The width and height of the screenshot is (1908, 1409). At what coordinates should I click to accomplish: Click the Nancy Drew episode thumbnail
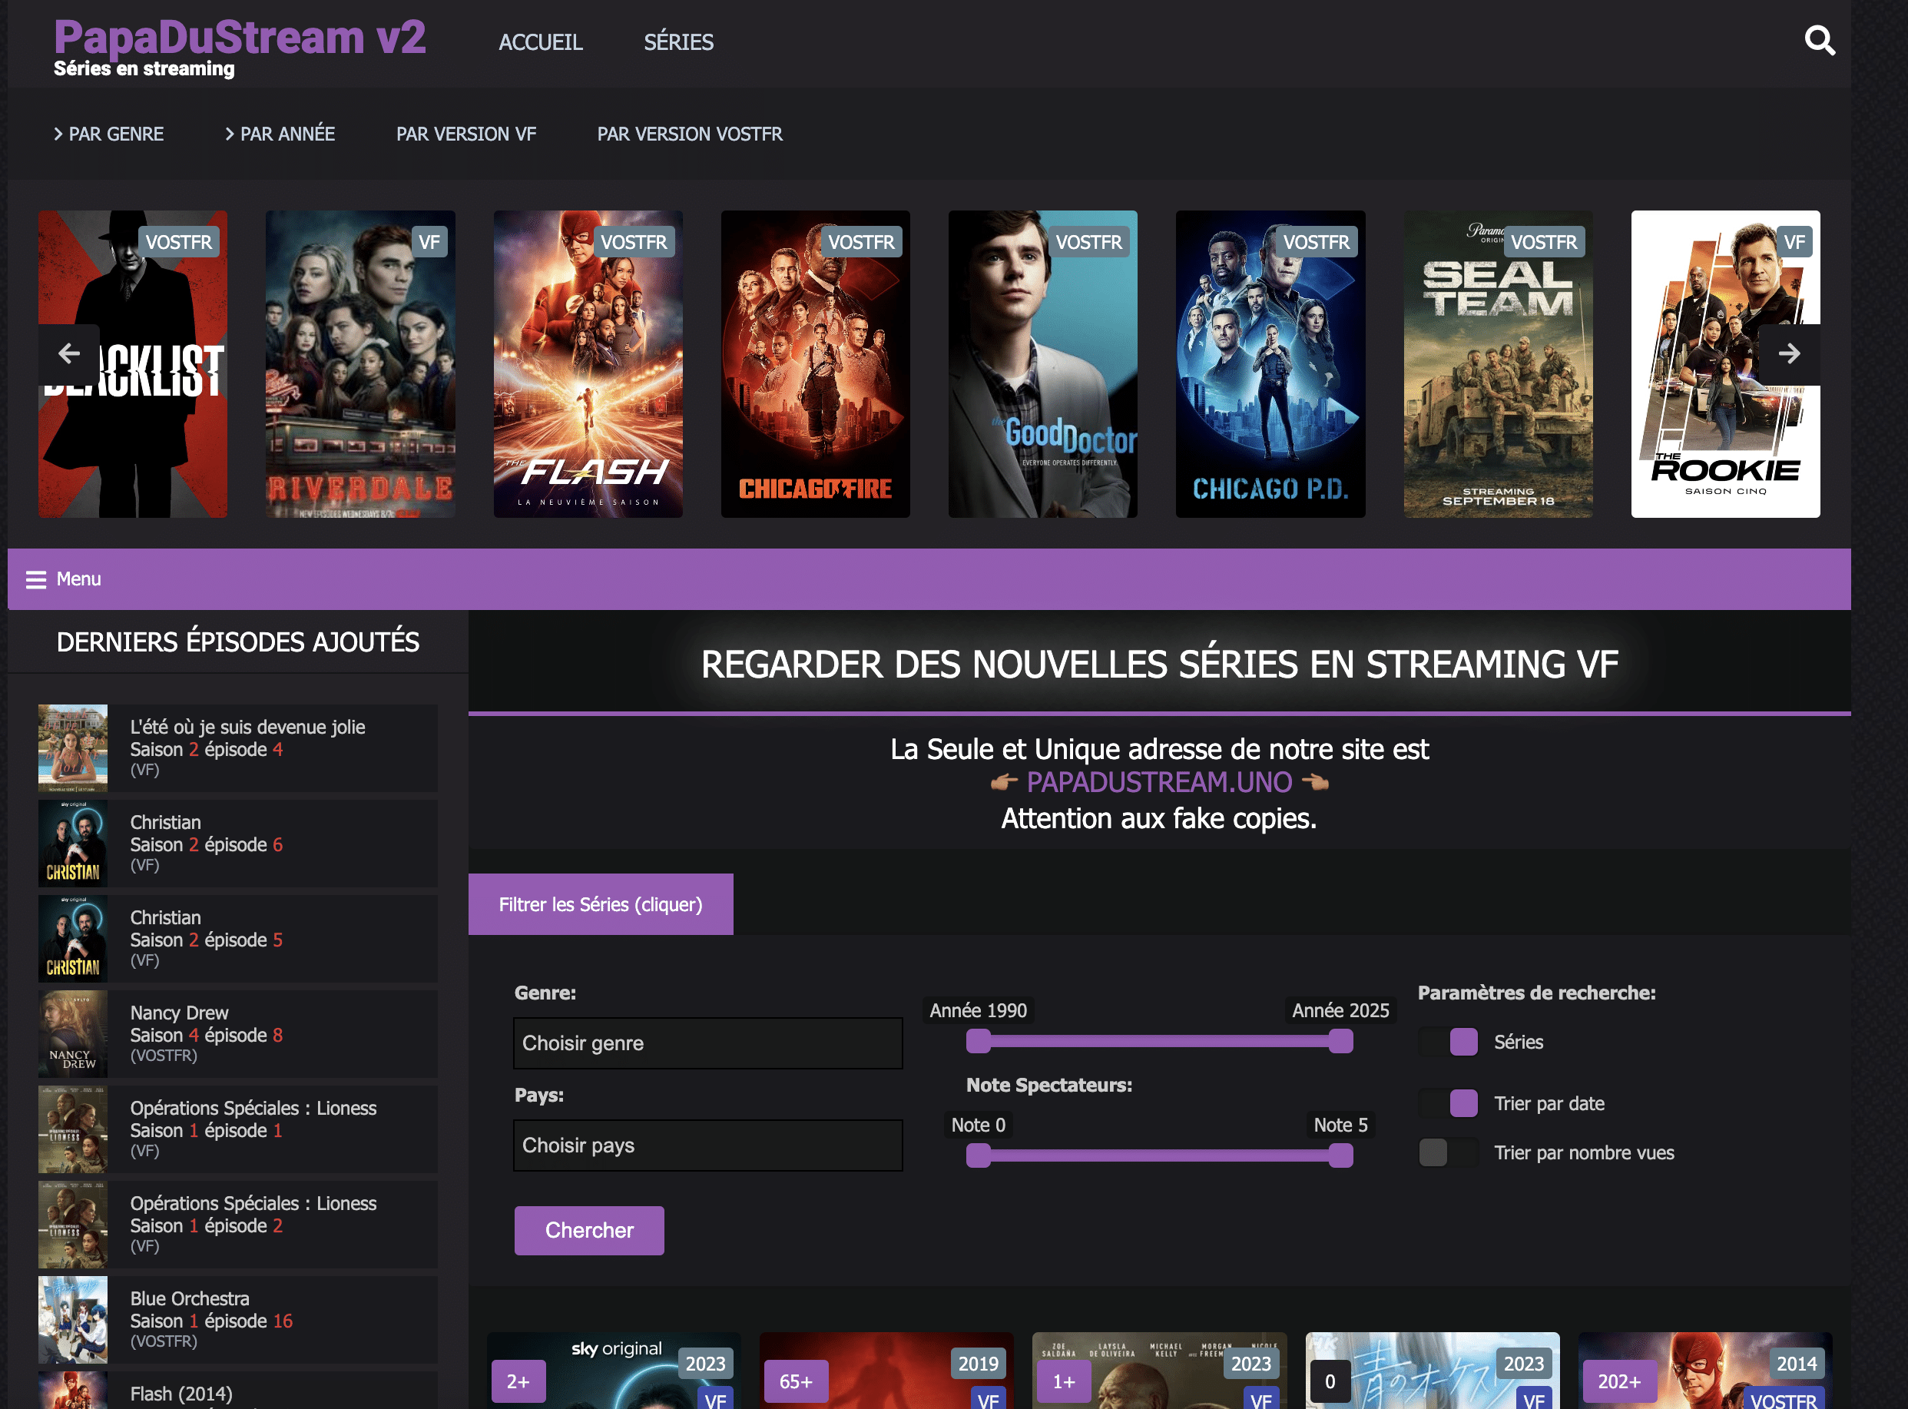(73, 1034)
